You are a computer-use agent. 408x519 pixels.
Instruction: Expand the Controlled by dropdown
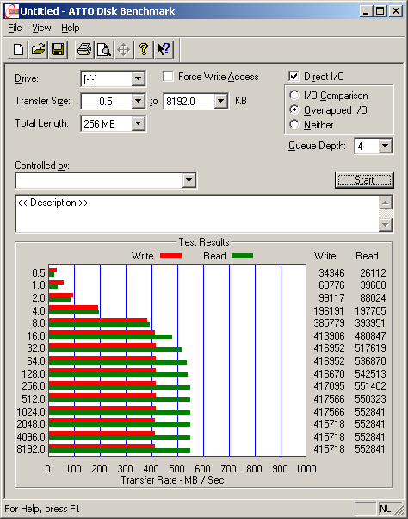189,180
